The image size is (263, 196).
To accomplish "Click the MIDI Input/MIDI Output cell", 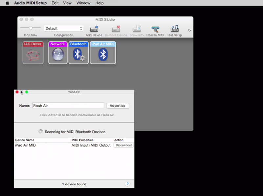I will coord(91,145).
